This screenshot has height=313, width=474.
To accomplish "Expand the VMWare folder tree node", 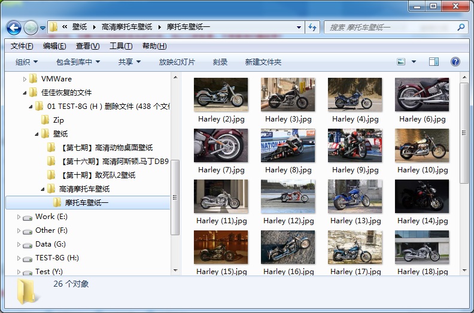I will tap(25, 79).
